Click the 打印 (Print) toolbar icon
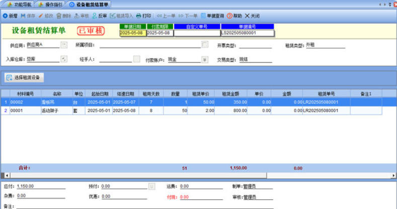Screen dimensions: 397x209 point(143,16)
